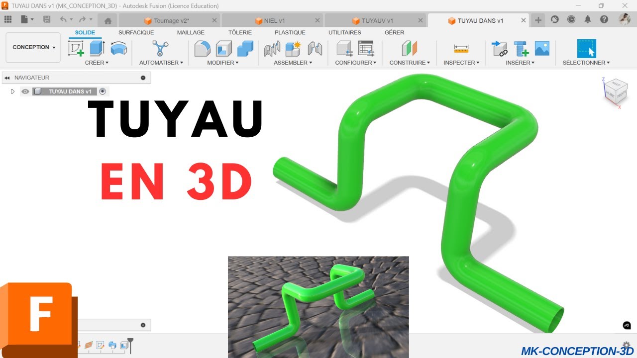Activate the TUYAU DANS v1 component radio button
This screenshot has width=637, height=358.
pos(103,91)
